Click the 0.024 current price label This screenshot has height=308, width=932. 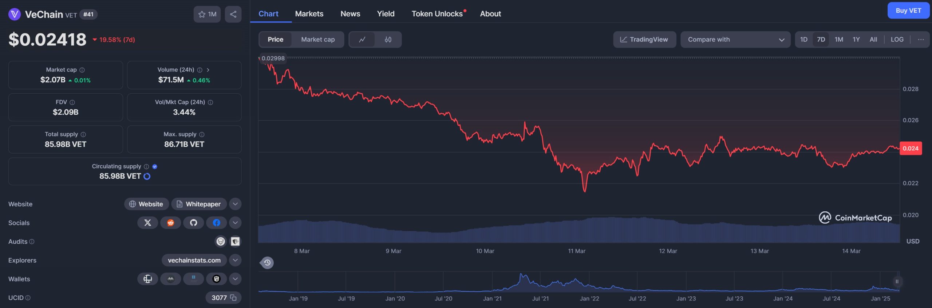[911, 148]
